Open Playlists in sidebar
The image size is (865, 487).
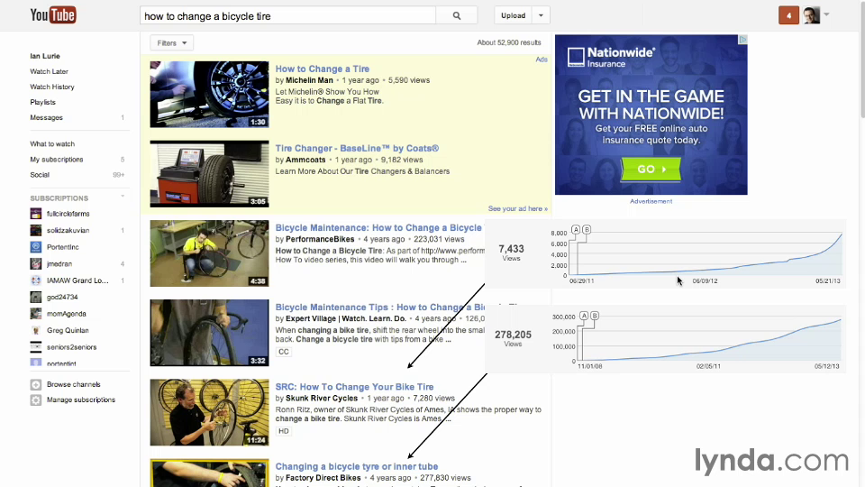(42, 102)
